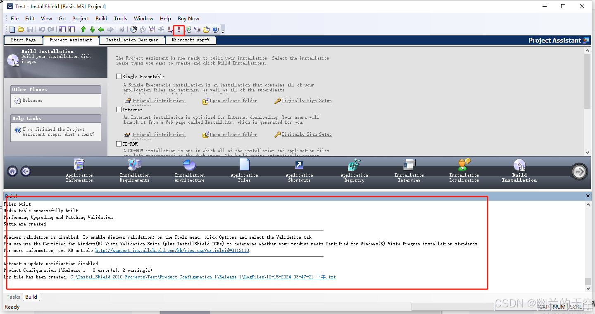This screenshot has width=595, height=314.
Task: Open the Application Information step
Action: tap(80, 170)
